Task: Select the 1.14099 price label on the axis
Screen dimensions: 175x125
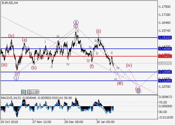Action: point(165,49)
